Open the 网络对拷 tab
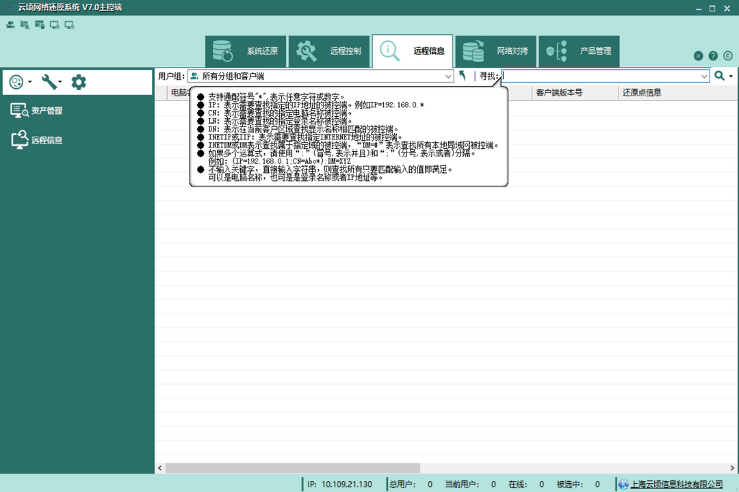Screen dimensions: 739x492 click(496, 51)
